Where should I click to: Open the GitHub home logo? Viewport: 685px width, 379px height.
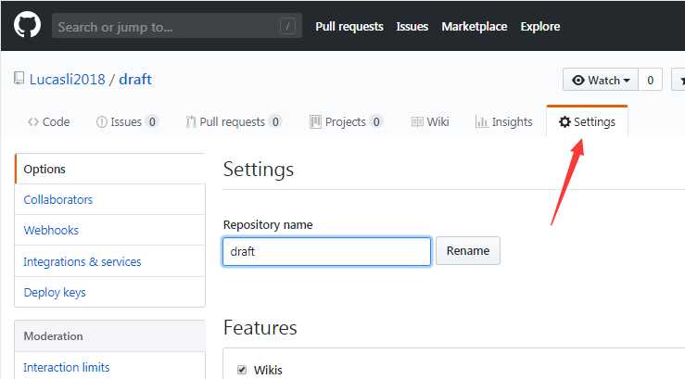point(27,25)
